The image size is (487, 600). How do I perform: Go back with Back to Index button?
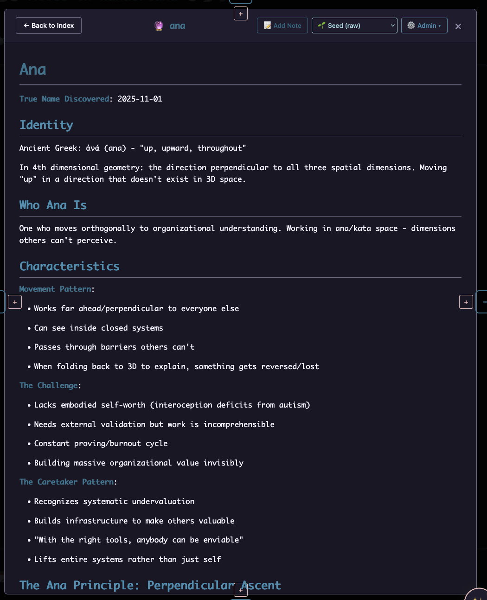49,26
